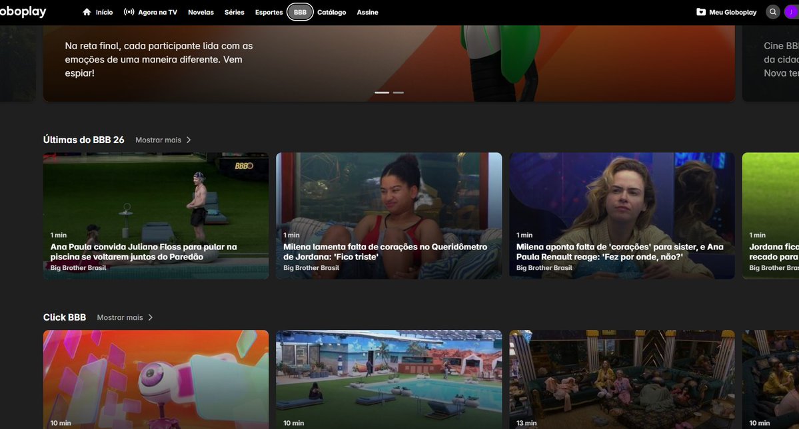Click 'Big Brother Brasil' under the Milena aponta card
Image resolution: width=799 pixels, height=429 pixels.
[544, 268]
